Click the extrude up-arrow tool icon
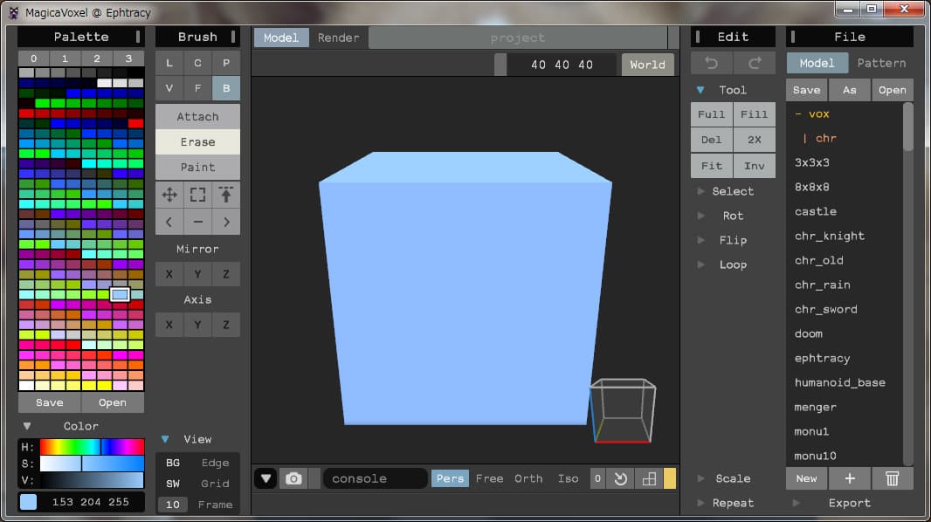This screenshot has width=931, height=522. point(225,195)
